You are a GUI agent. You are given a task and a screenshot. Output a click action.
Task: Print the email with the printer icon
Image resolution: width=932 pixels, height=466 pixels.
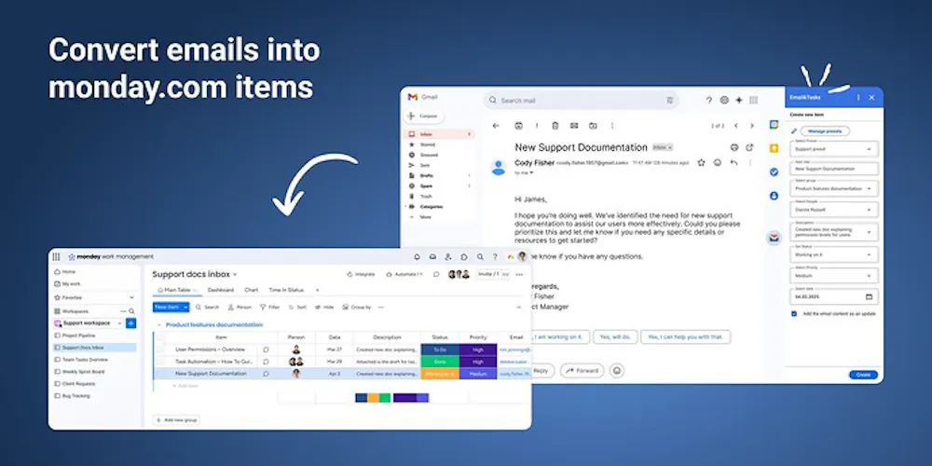coord(734,147)
